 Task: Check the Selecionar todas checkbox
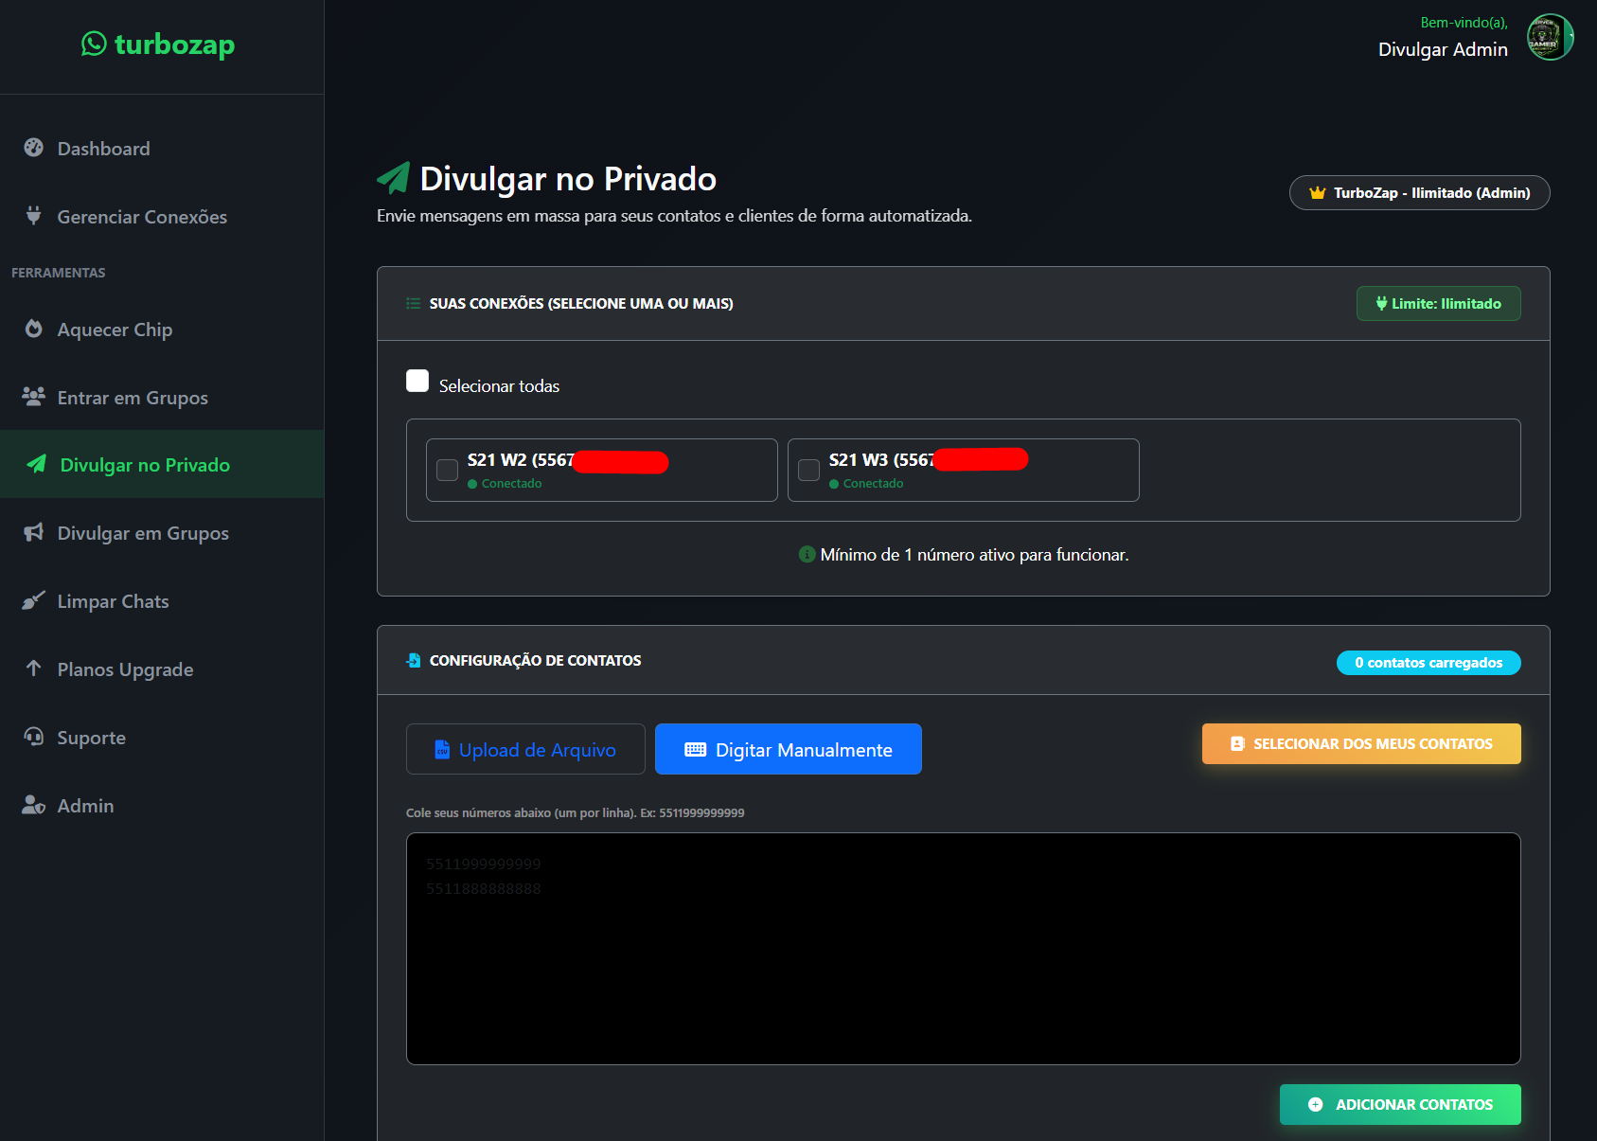click(x=417, y=381)
